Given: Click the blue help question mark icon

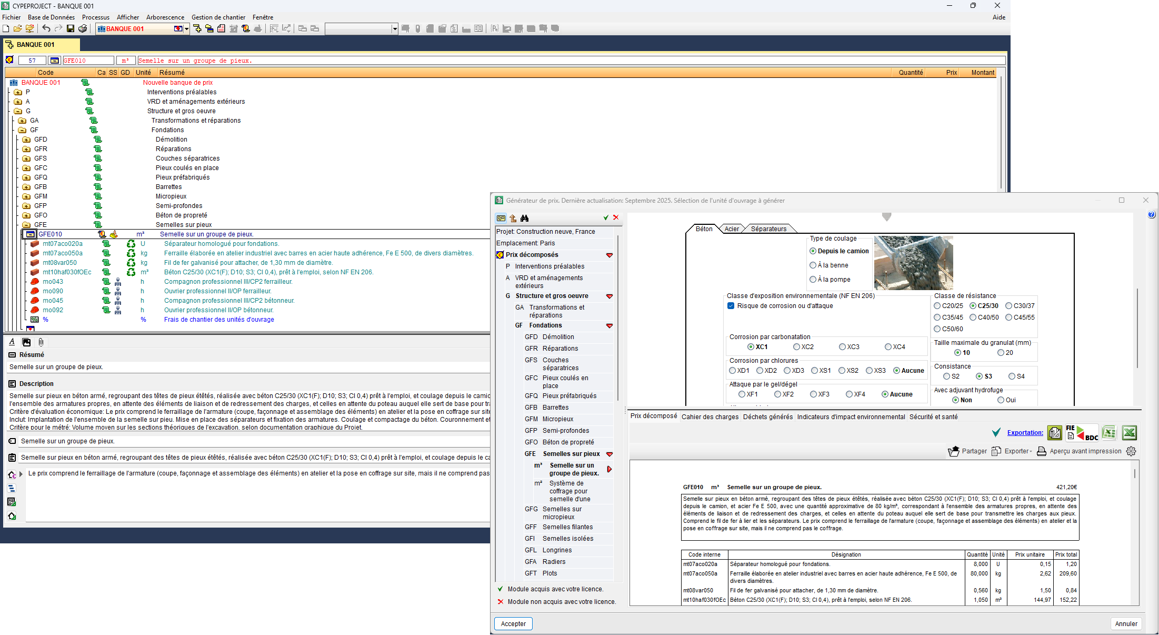Looking at the screenshot, I should [x=1152, y=215].
